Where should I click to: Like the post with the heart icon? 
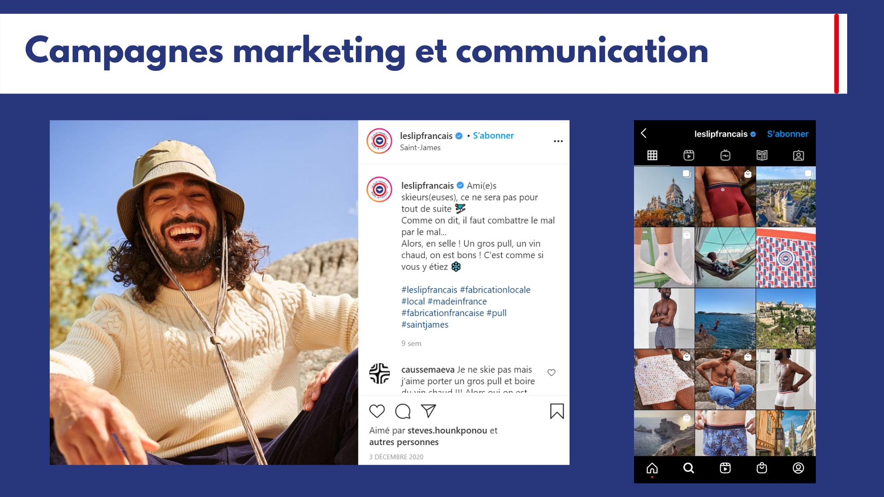point(377,411)
